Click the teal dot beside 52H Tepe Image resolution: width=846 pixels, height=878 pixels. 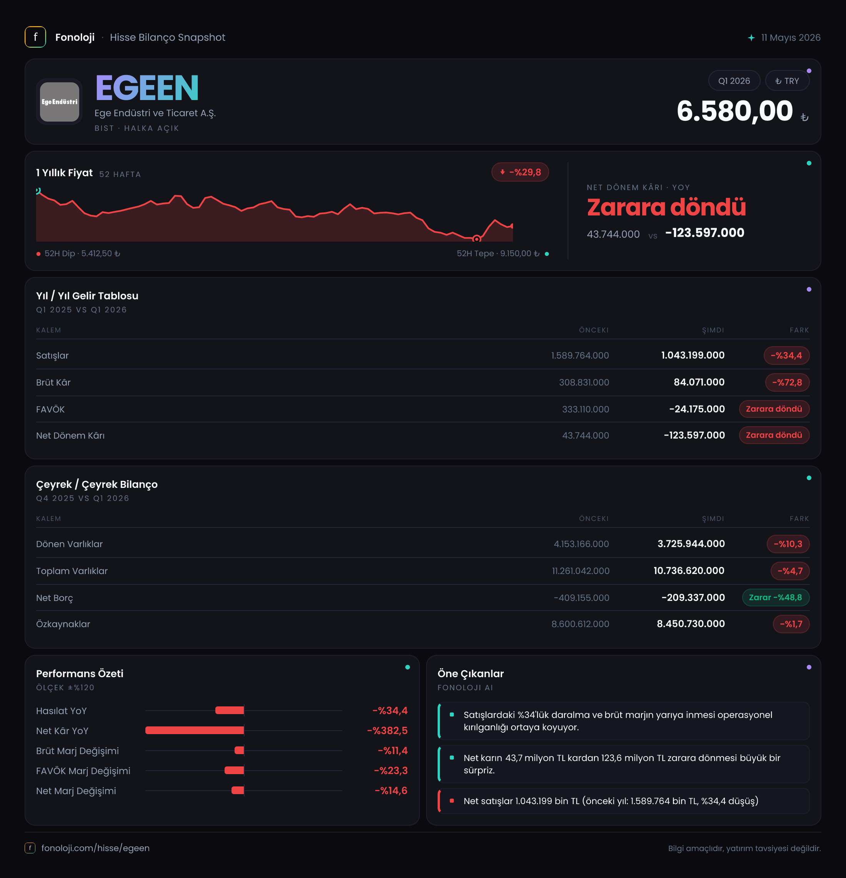click(546, 254)
